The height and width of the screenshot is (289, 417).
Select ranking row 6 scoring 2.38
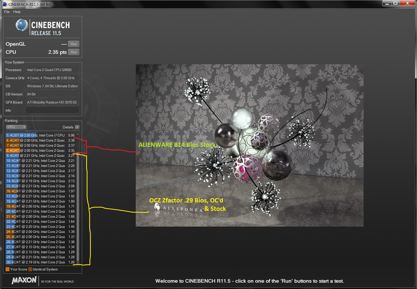[x=40, y=140]
